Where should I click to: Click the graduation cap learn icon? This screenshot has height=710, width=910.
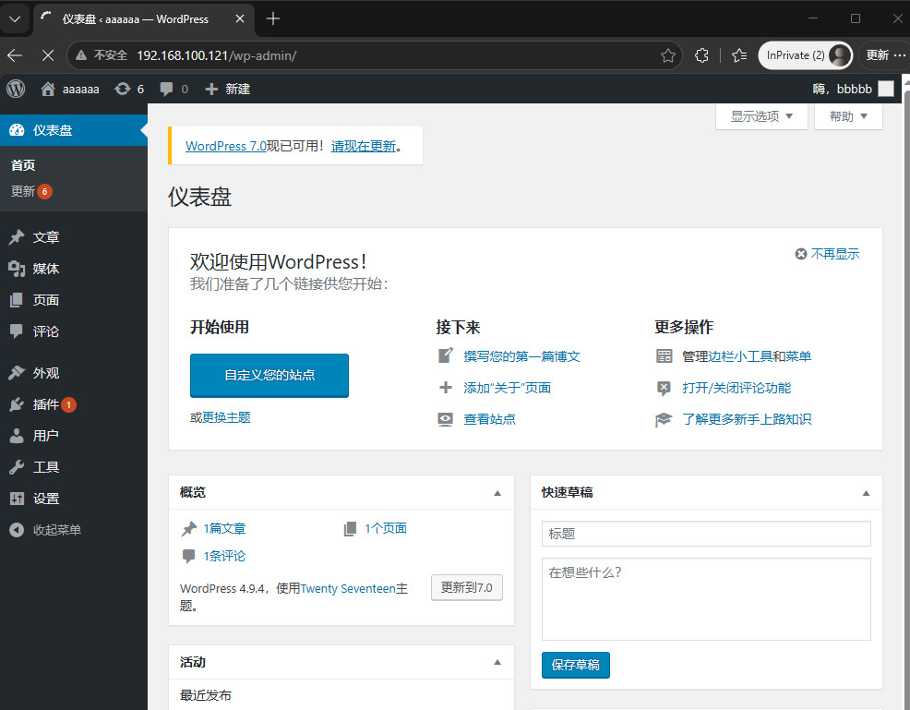click(x=664, y=419)
